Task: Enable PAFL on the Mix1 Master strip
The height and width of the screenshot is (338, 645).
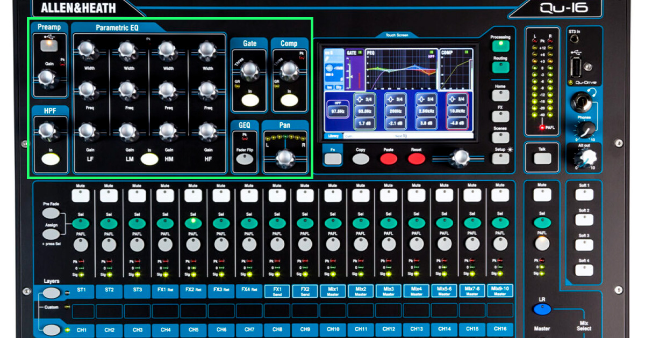Action: coord(333,245)
